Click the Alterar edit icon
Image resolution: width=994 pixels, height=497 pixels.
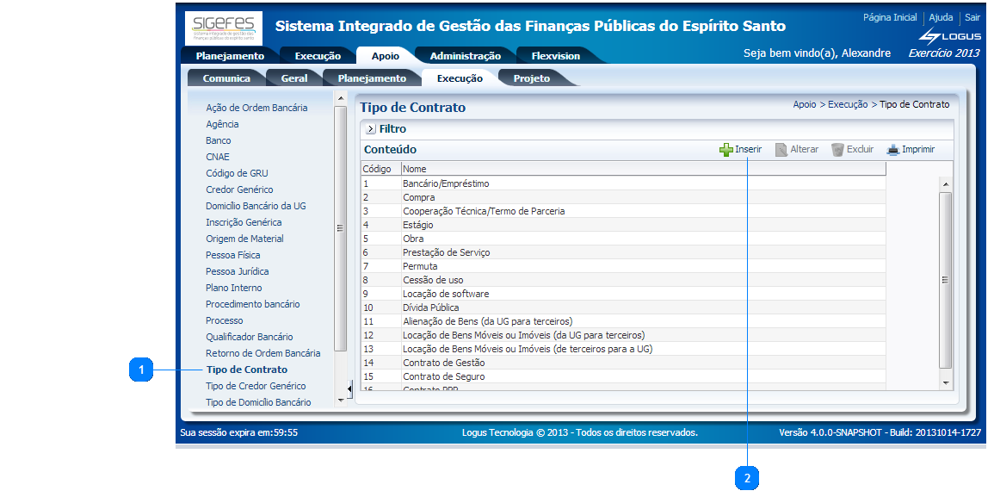tap(781, 150)
